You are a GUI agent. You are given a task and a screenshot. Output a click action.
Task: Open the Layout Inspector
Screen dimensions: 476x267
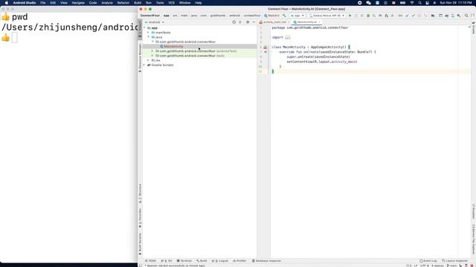[454, 260]
